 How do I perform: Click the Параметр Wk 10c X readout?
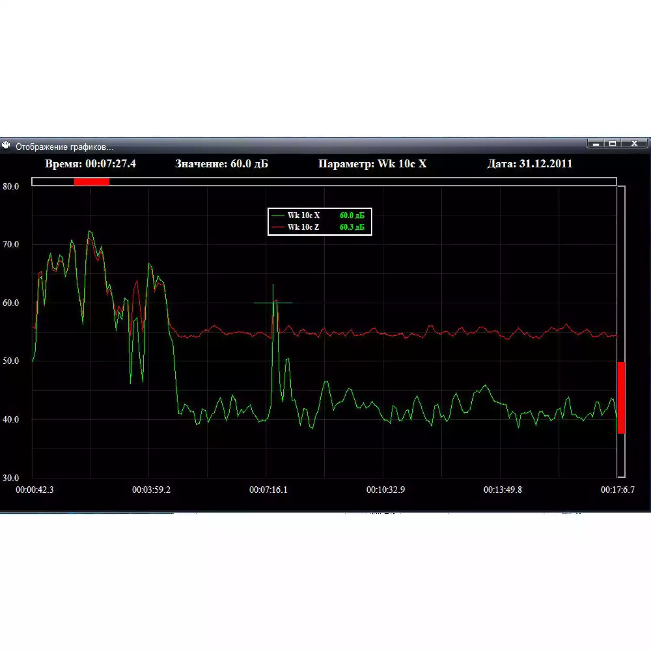click(x=372, y=164)
